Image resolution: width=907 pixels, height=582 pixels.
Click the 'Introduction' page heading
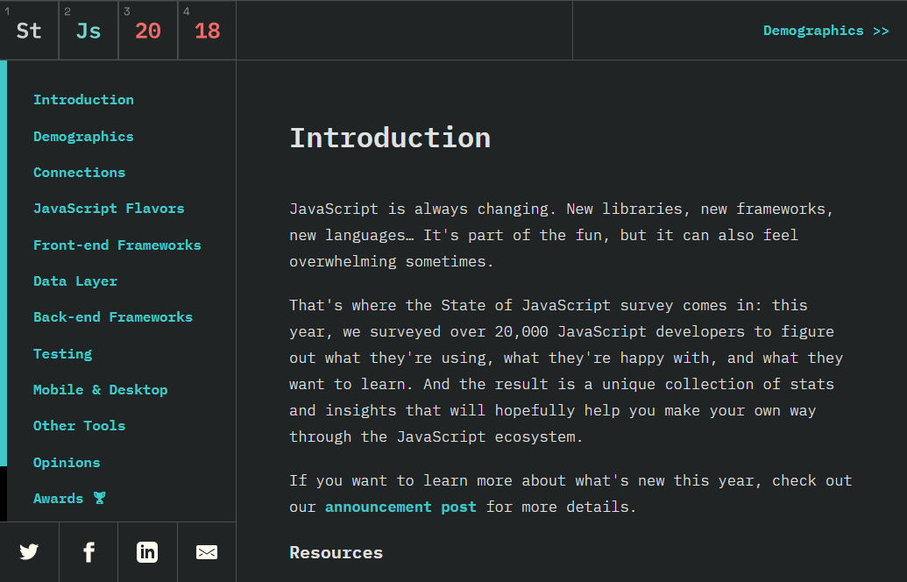390,138
